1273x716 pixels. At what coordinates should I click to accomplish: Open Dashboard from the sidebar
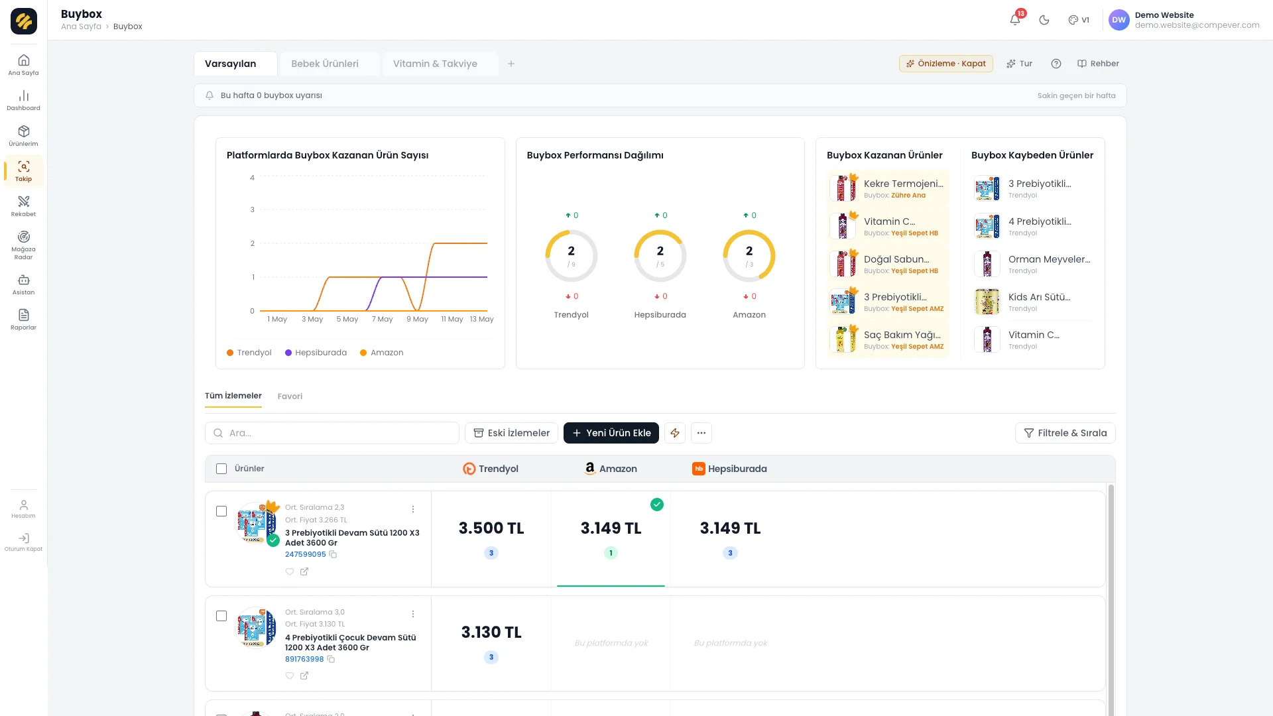pos(23,100)
